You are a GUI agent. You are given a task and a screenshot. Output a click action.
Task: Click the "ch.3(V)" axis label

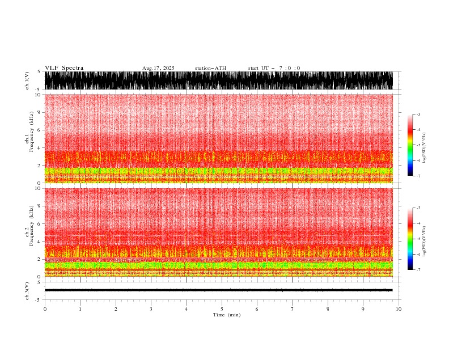click(x=27, y=291)
